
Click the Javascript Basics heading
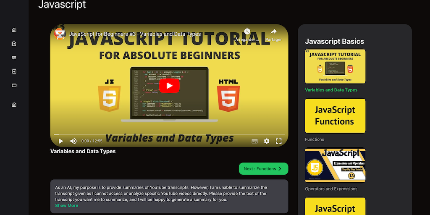click(x=335, y=42)
